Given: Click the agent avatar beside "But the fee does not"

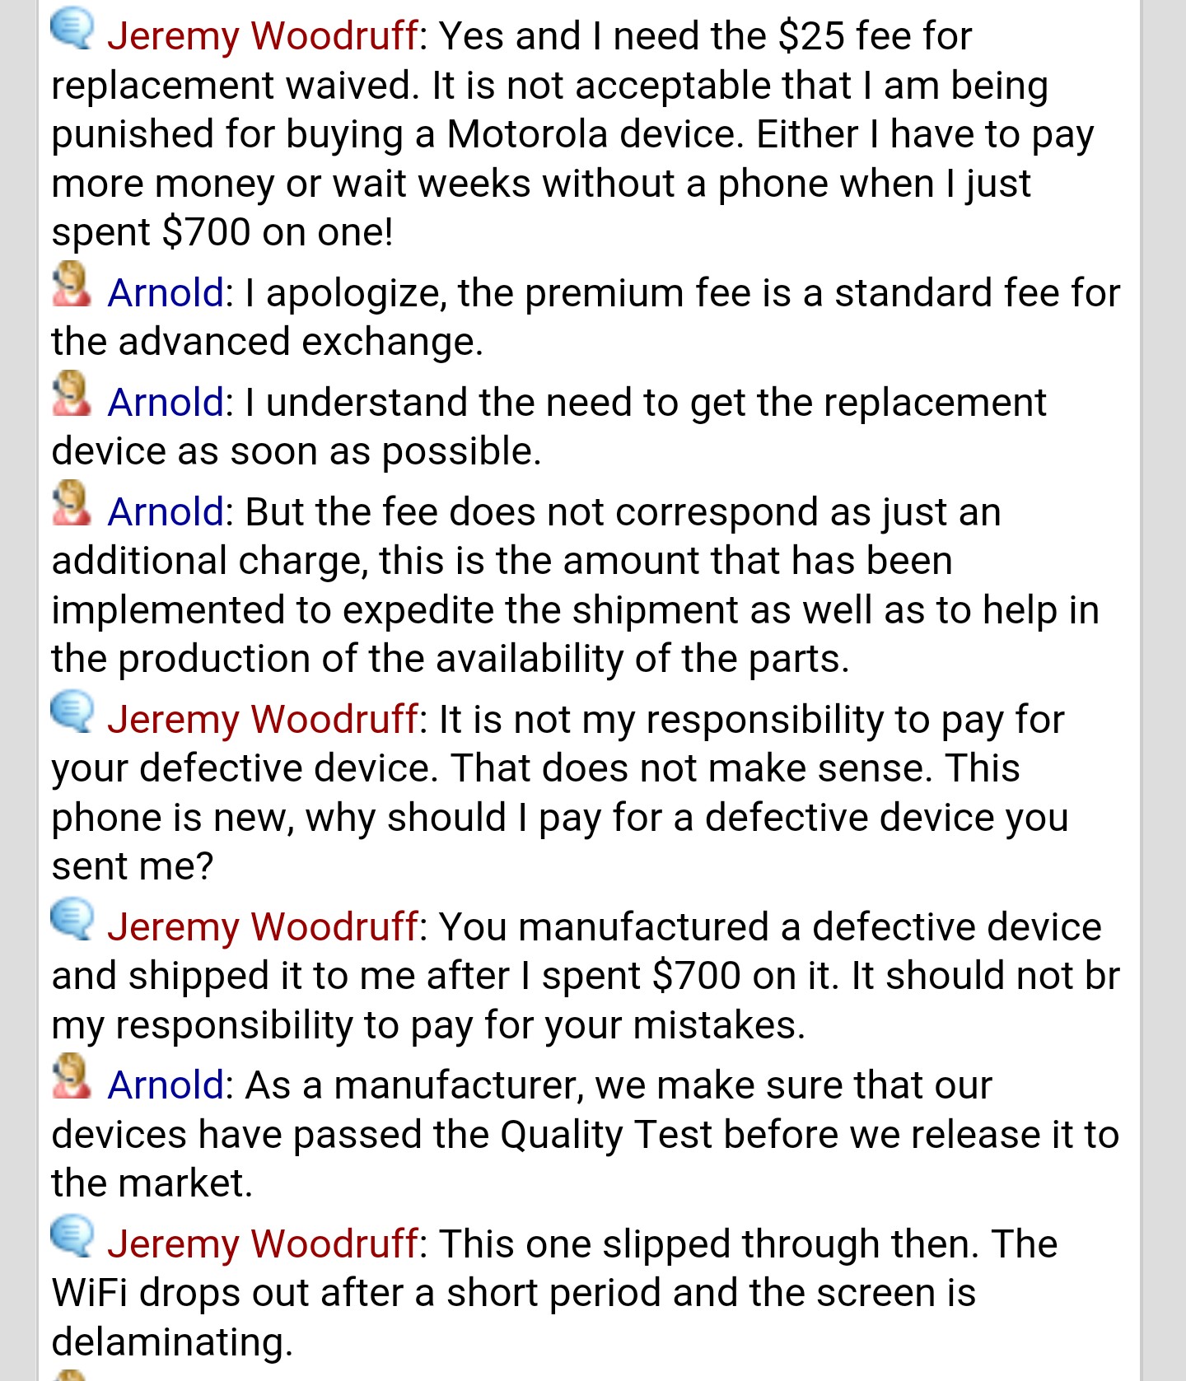Looking at the screenshot, I should click(72, 504).
